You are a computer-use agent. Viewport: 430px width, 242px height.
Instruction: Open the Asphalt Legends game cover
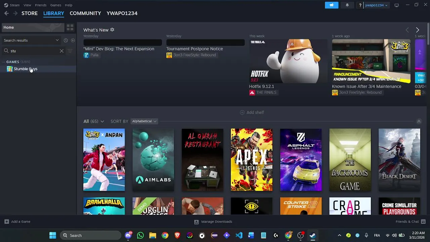pos(301,160)
